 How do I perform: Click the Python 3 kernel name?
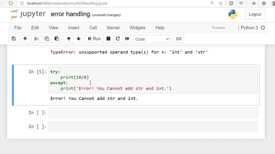pos(249,28)
